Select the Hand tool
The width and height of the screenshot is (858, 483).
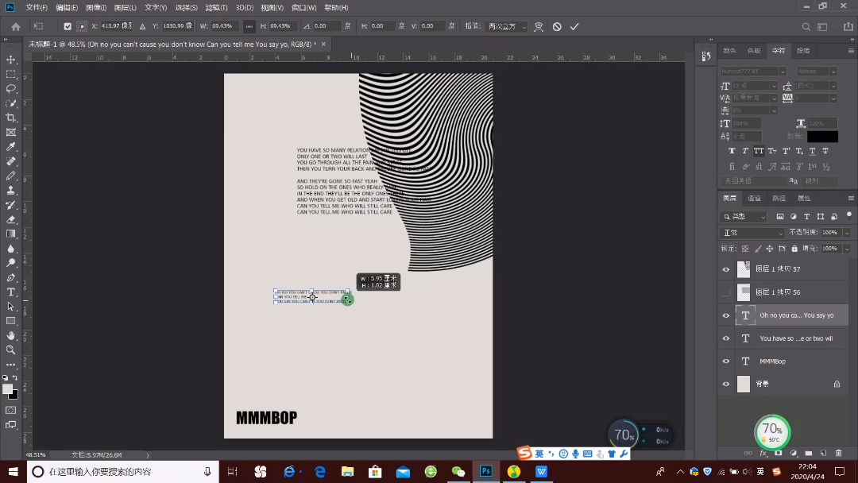(x=11, y=335)
